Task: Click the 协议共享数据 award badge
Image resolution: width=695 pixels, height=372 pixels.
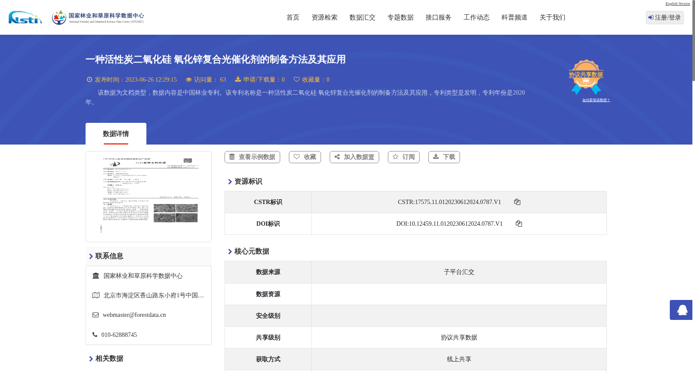Action: [586, 77]
